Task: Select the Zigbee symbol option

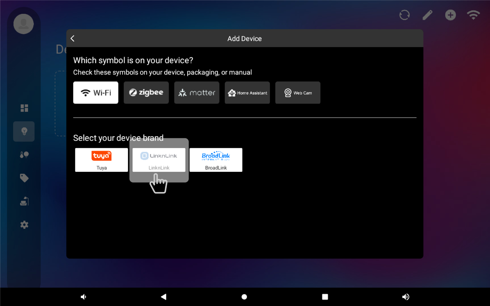Action: [x=146, y=93]
